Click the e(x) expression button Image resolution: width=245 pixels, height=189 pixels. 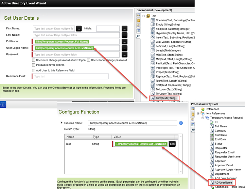(x=172, y=144)
